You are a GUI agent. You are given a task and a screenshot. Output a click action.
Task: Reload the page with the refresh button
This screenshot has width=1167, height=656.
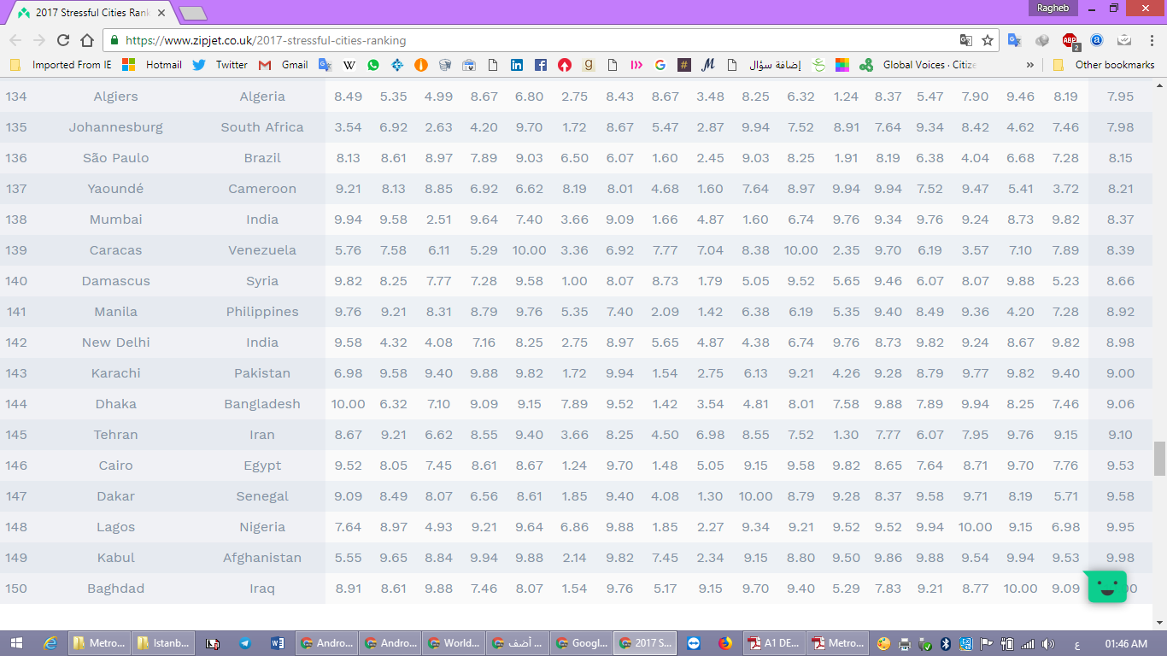tap(63, 40)
